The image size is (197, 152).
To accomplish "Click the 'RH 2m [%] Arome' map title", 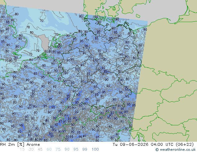I will pos(20,145).
